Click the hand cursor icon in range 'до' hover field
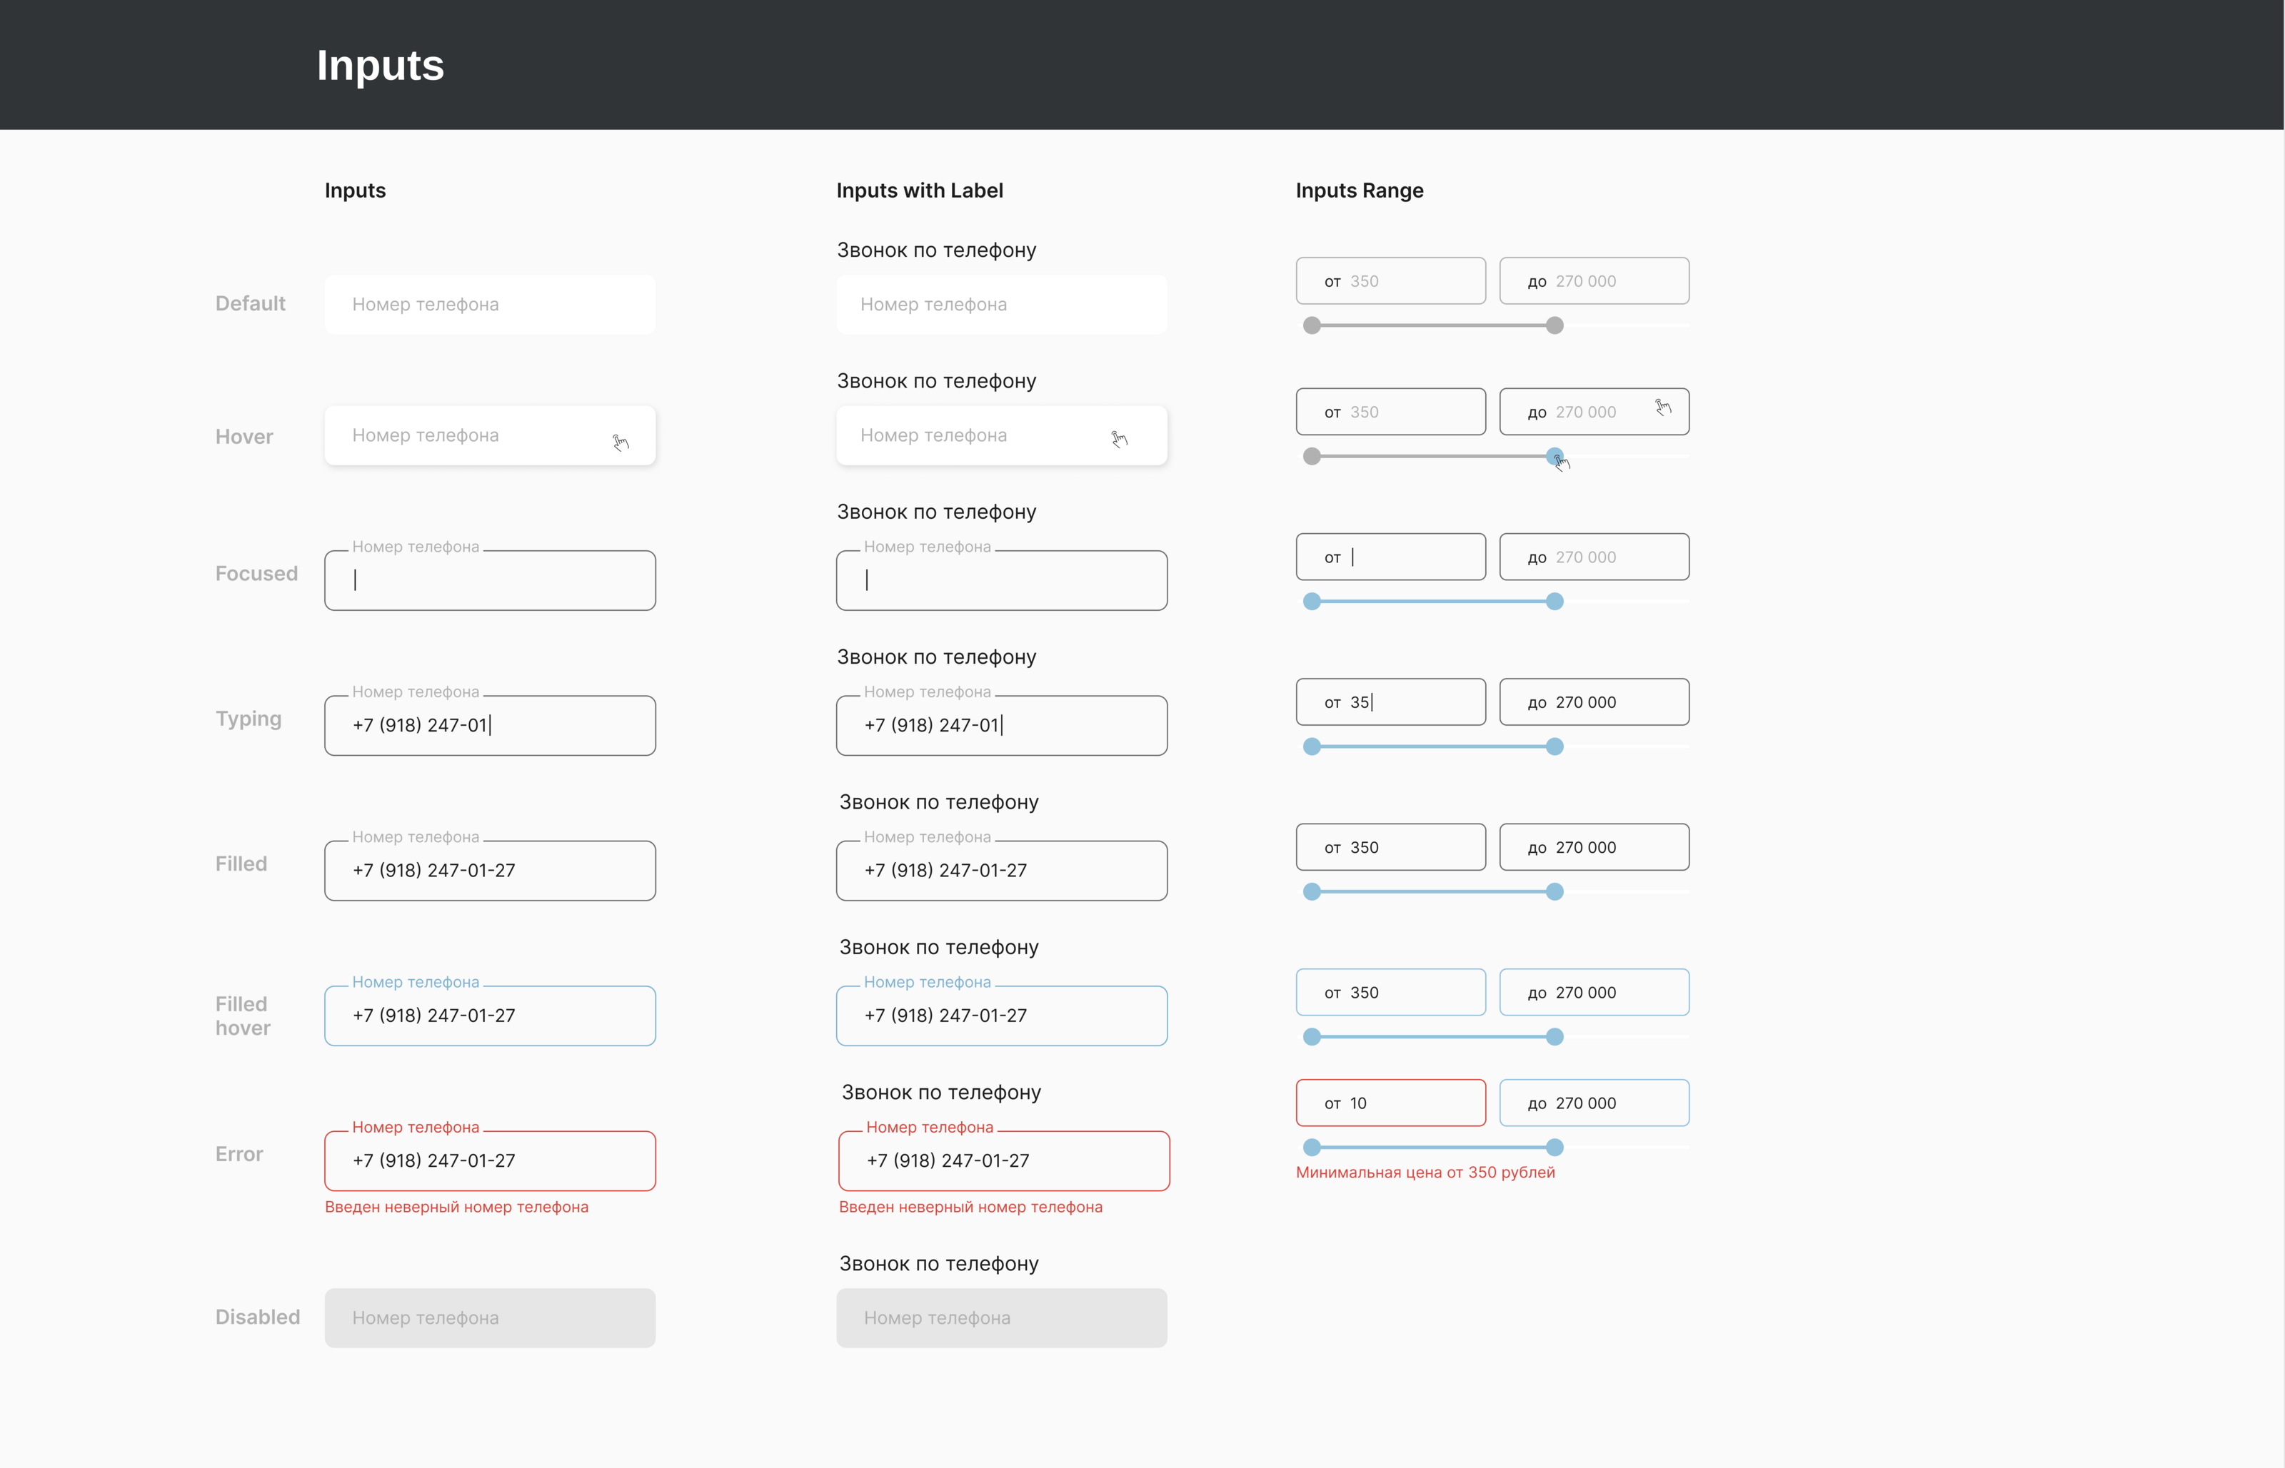2285x1468 pixels. tap(1663, 407)
